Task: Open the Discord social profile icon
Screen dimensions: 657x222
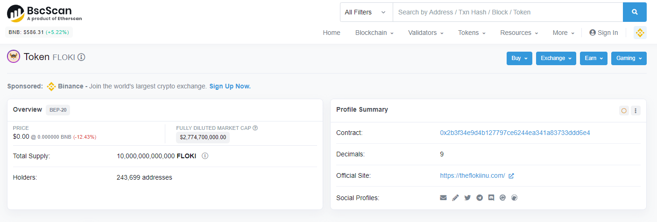Action: [491, 198]
